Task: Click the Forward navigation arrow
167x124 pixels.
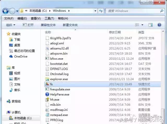Action: pyautogui.click(x=12, y=11)
